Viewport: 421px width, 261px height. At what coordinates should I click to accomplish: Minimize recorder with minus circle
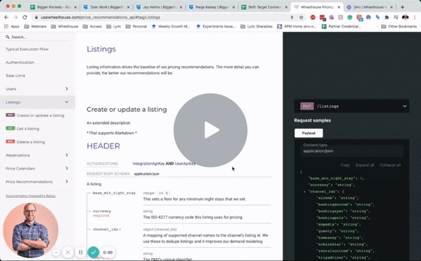pyautogui.click(x=56, y=252)
